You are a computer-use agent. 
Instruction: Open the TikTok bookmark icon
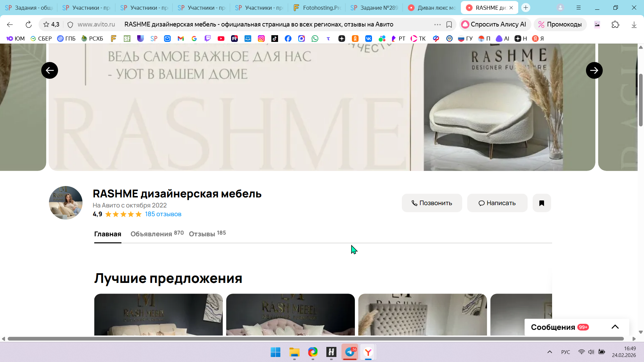click(275, 39)
